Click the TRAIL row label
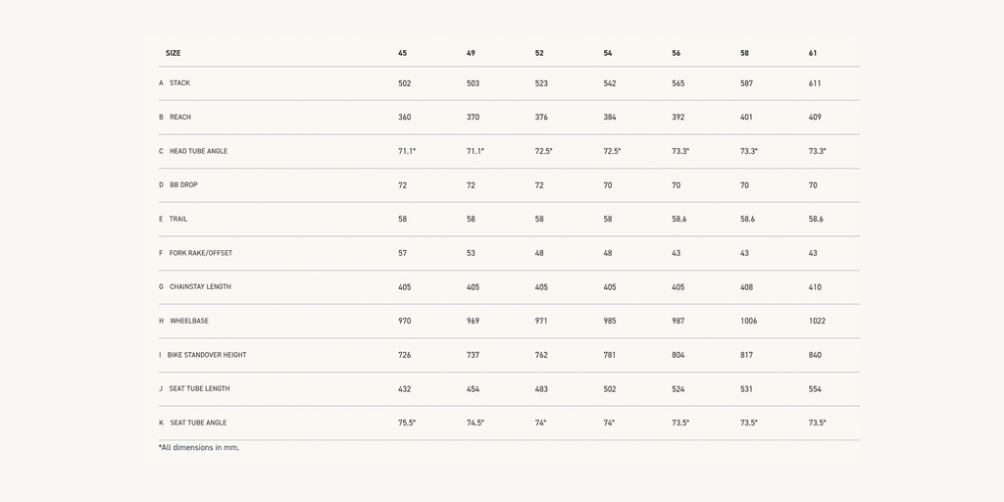 (178, 220)
